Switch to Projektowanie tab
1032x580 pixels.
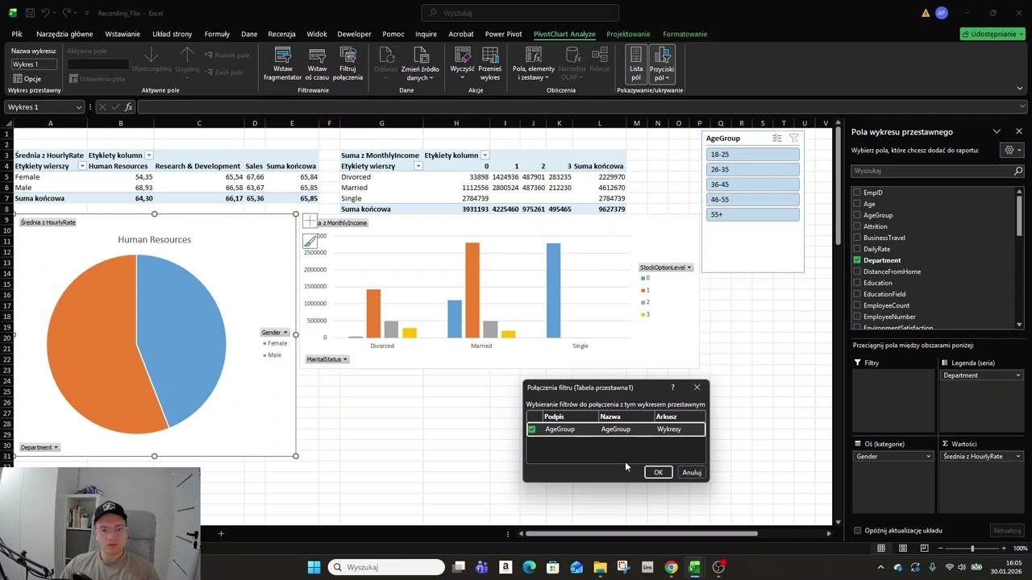[x=628, y=34]
